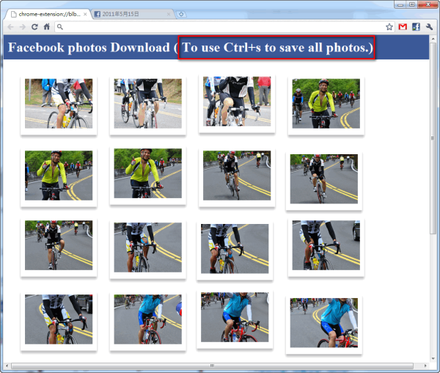Go to the home page icon

click(x=47, y=26)
